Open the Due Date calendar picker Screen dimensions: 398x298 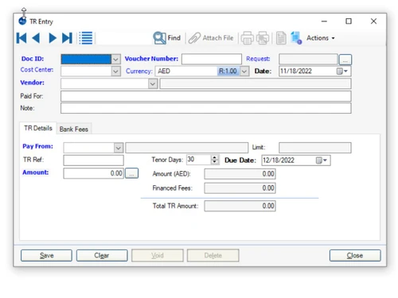[322, 161]
